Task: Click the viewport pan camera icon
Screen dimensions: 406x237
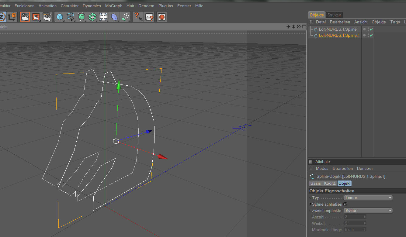Action: (288, 27)
